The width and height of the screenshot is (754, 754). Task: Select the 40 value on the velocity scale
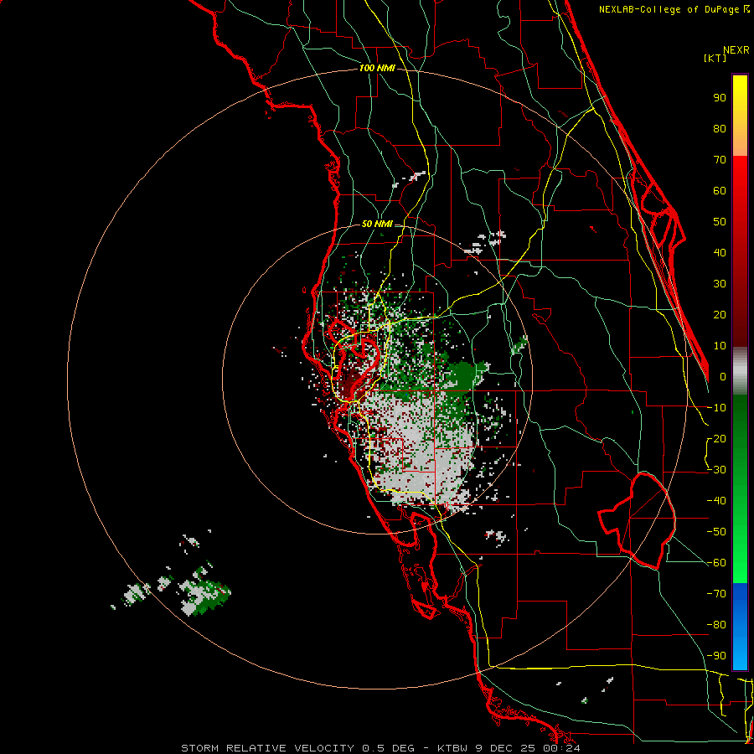(x=720, y=253)
